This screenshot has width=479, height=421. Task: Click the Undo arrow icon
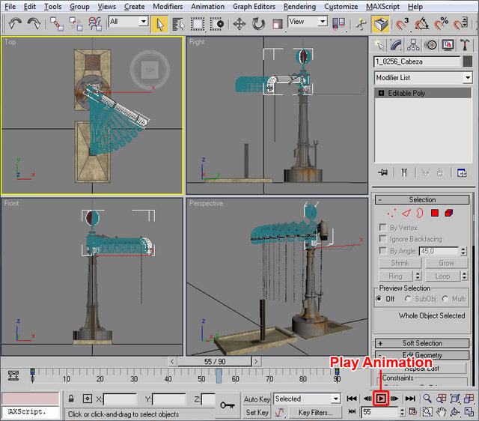(x=16, y=24)
